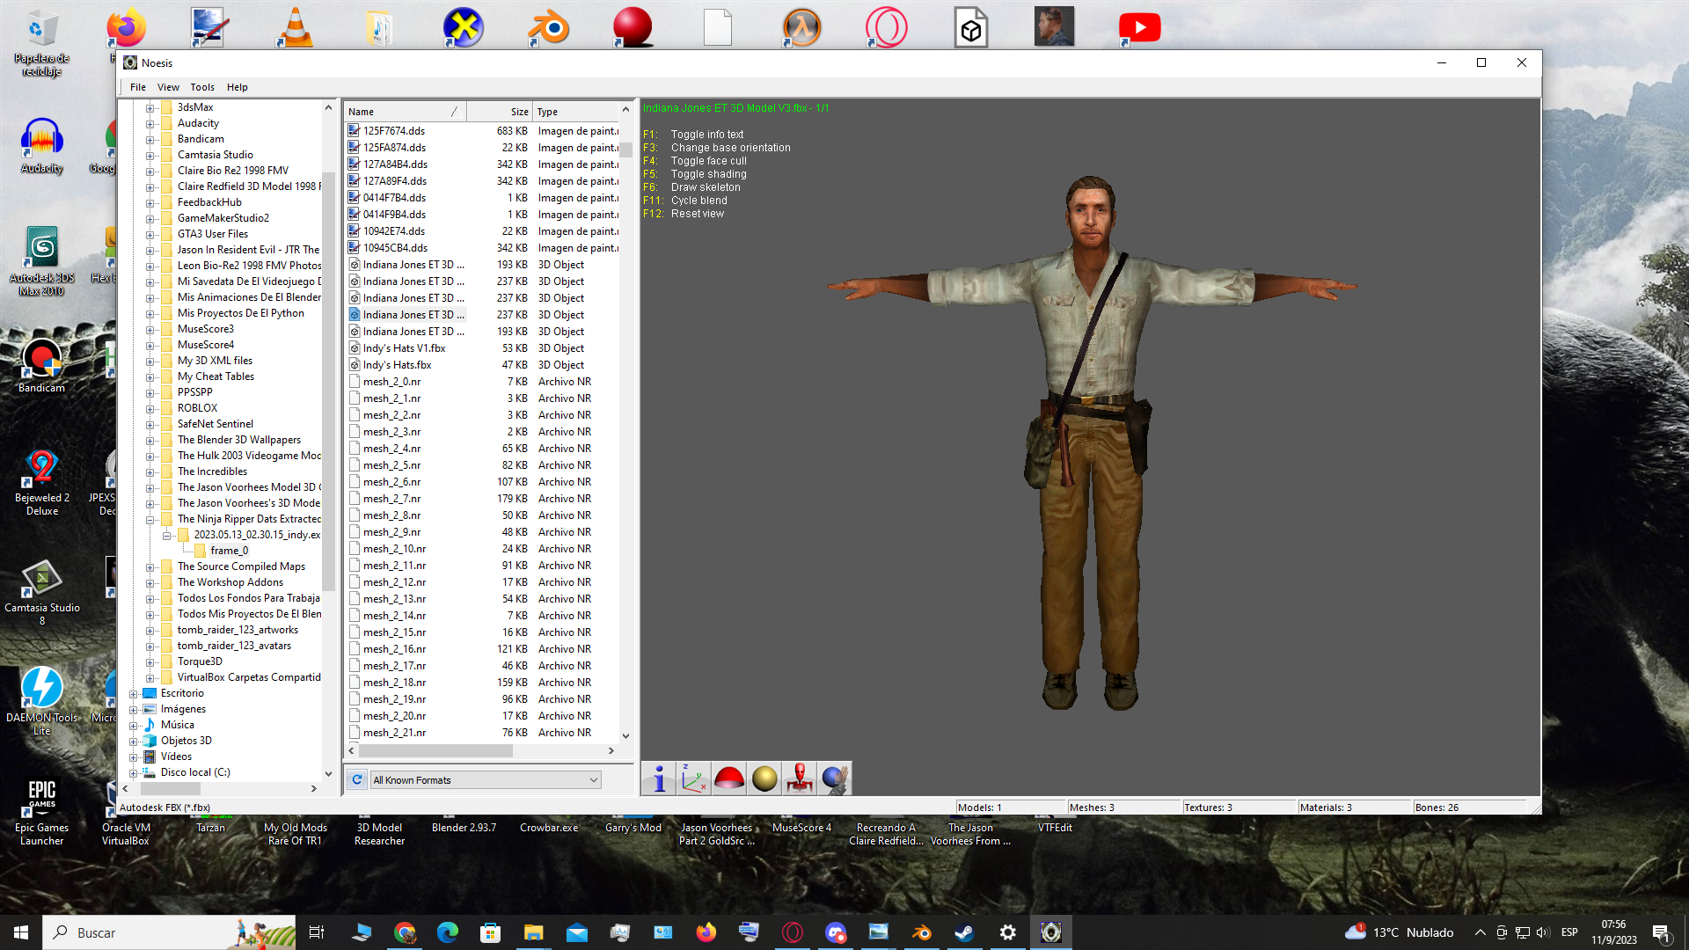Expand the Disco local (C:) node

click(x=133, y=772)
